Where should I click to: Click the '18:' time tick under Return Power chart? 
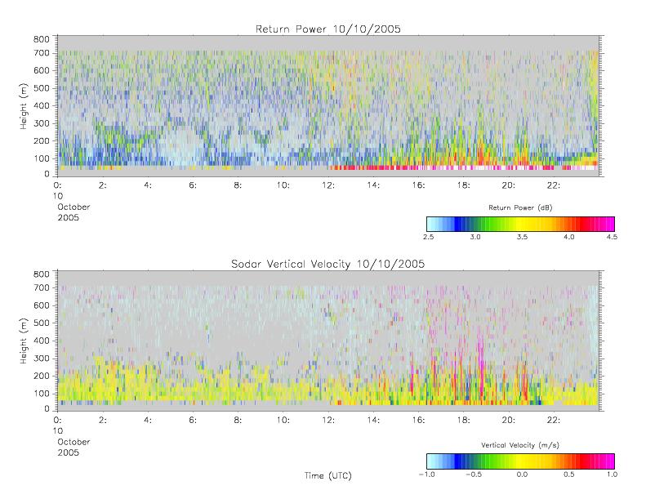[x=464, y=185]
